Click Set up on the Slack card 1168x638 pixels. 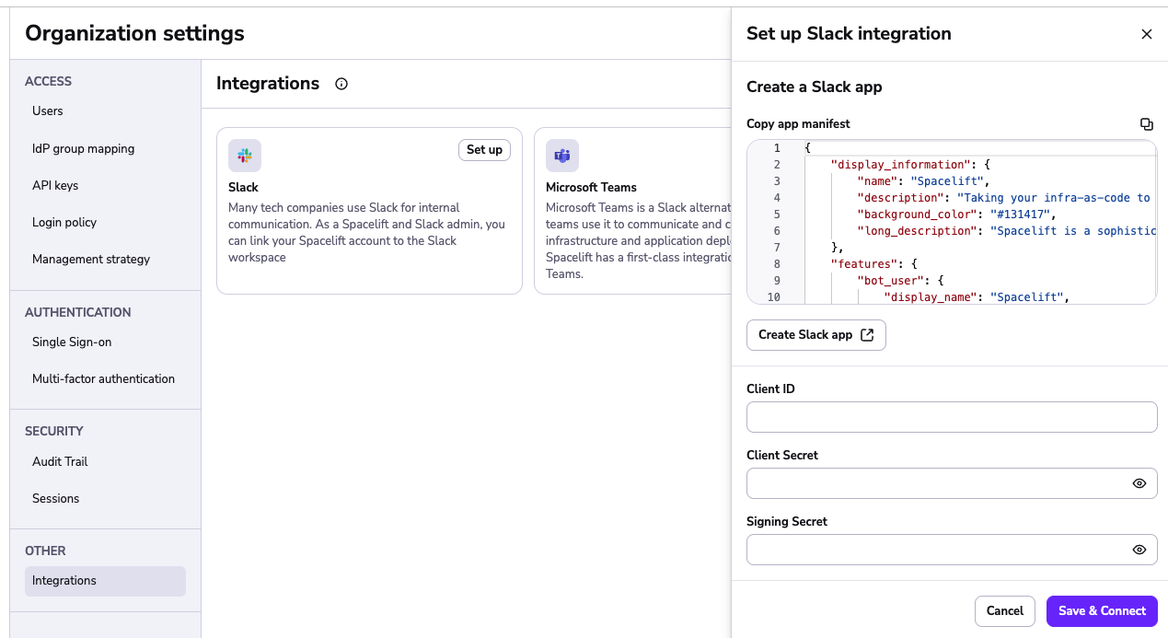484,149
